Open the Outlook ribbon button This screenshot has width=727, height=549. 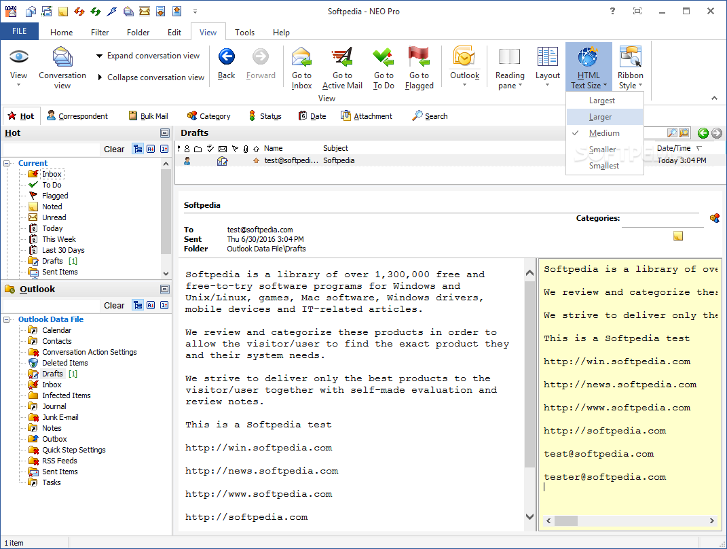tap(464, 67)
